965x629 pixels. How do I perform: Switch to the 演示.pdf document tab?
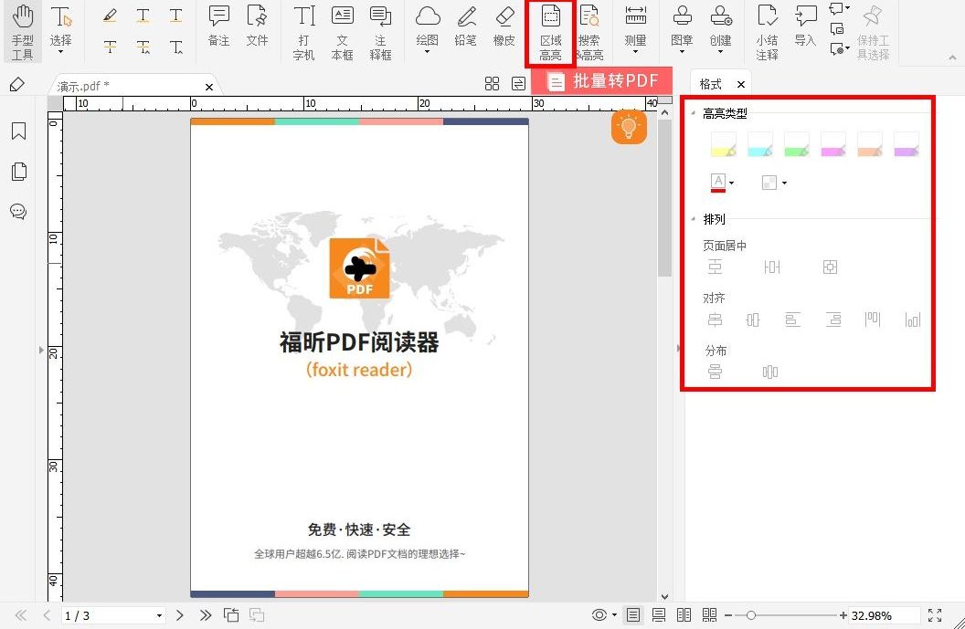[x=83, y=86]
